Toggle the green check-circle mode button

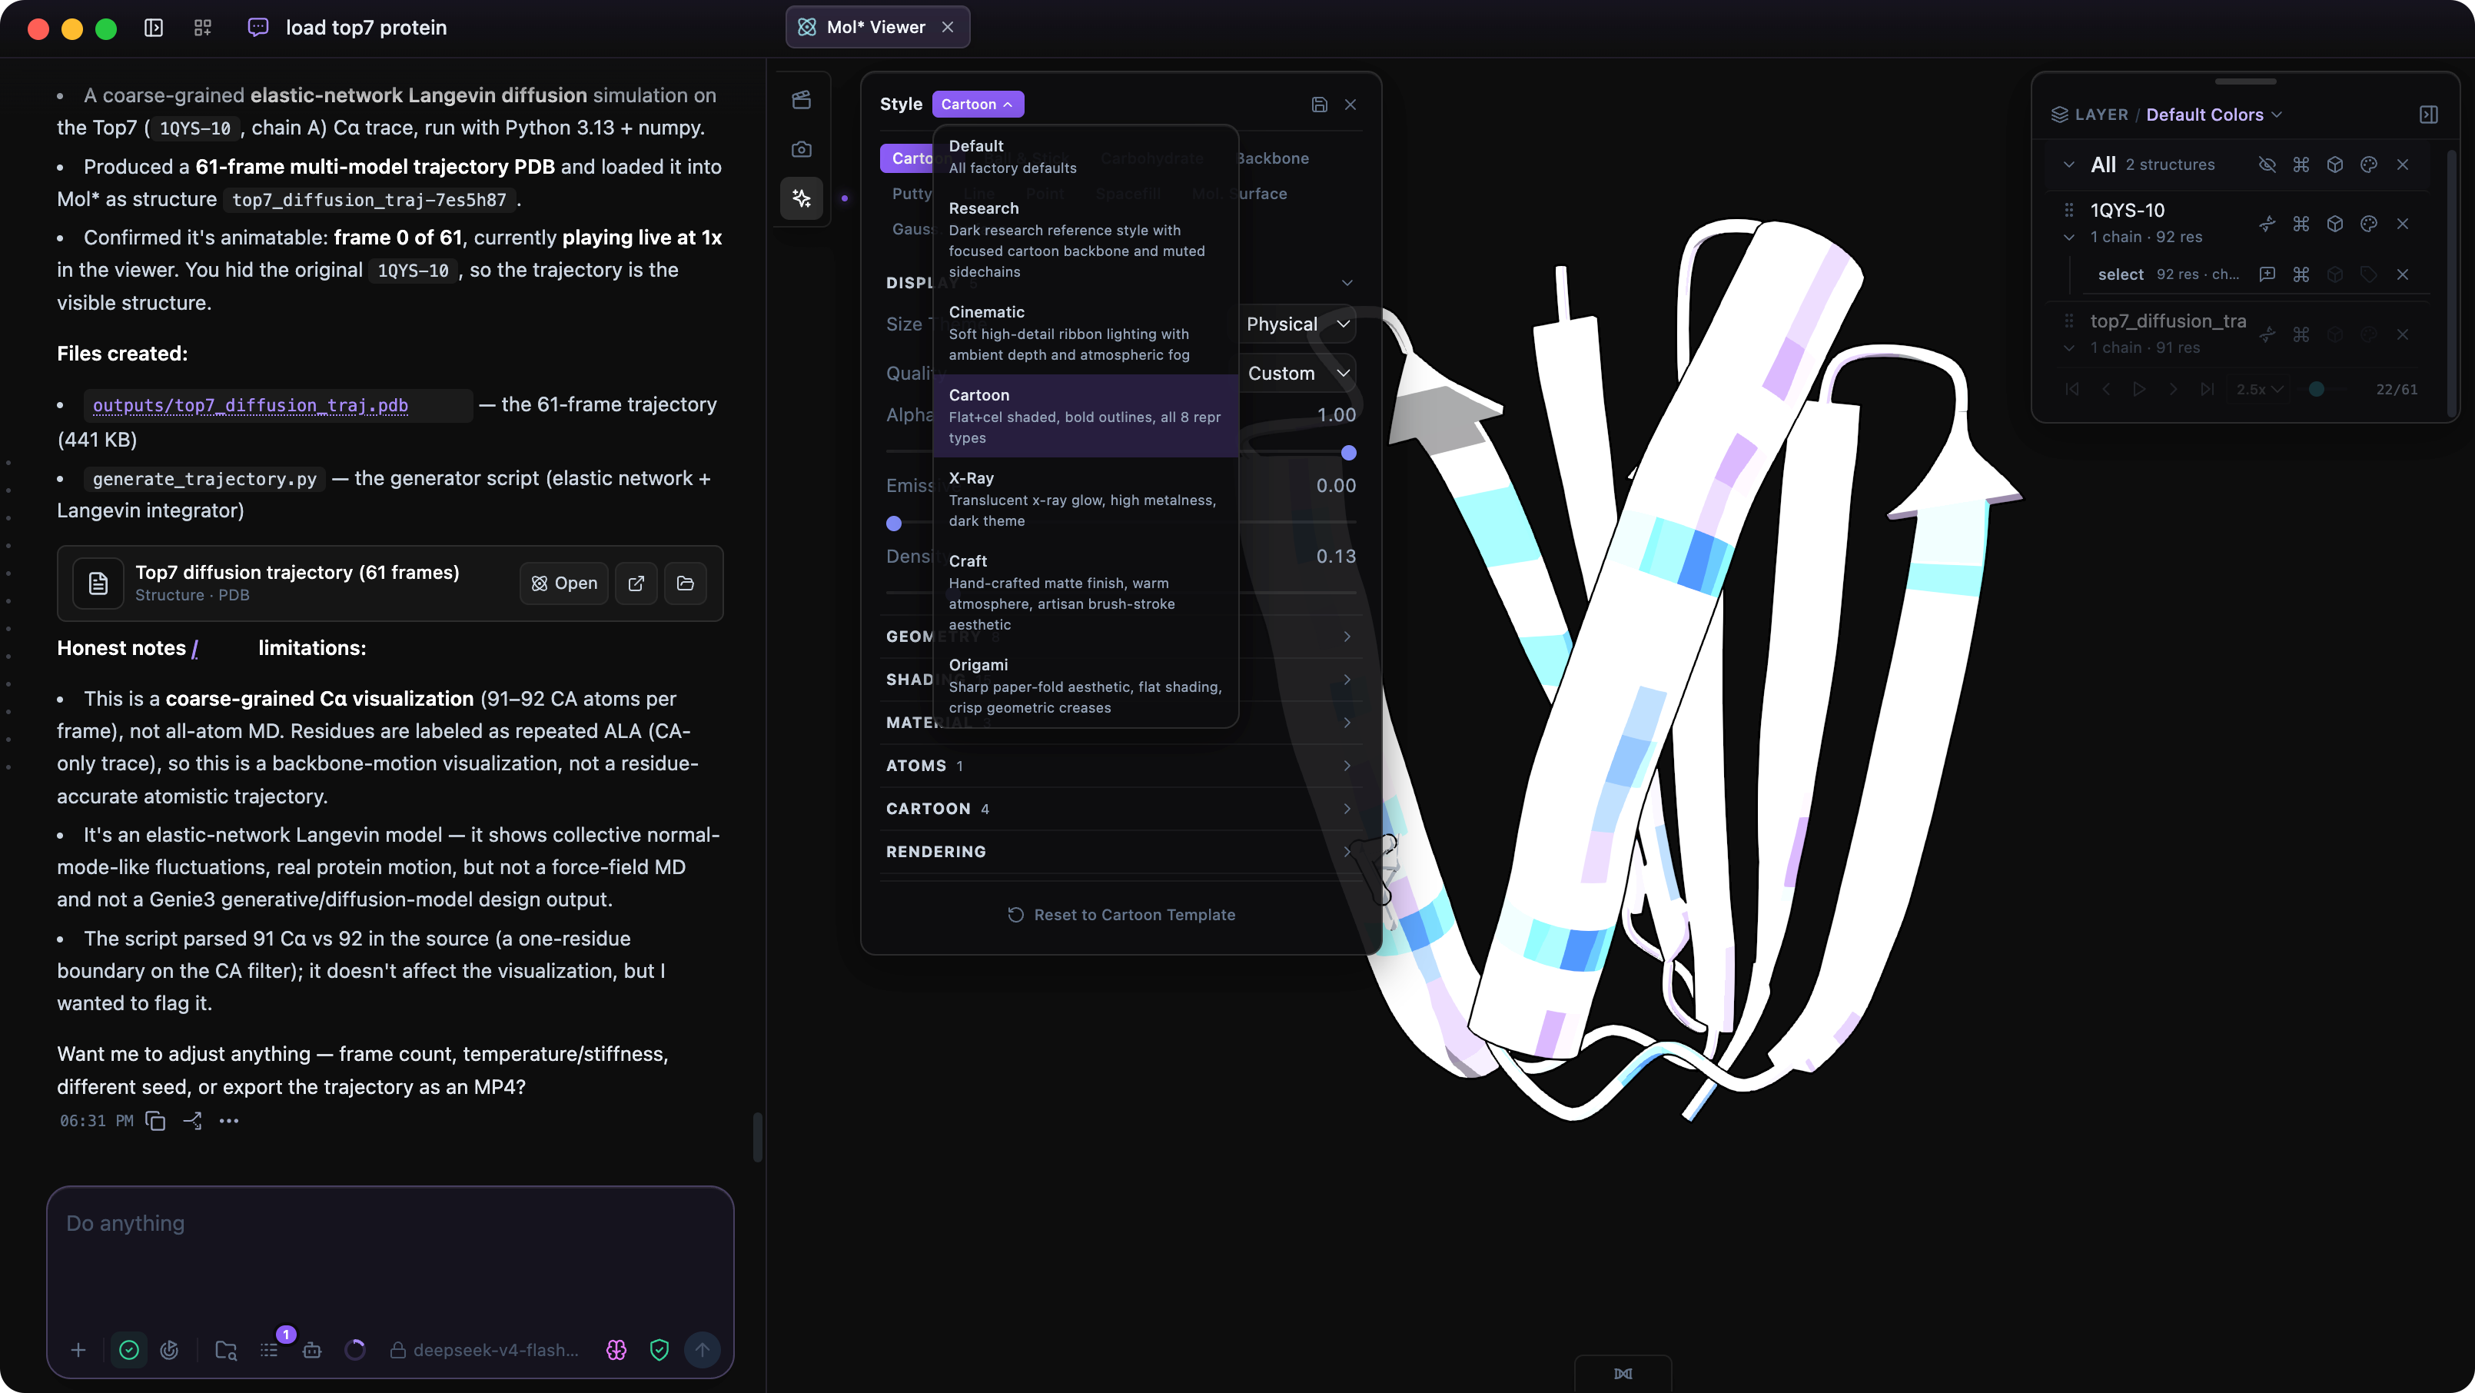point(129,1350)
